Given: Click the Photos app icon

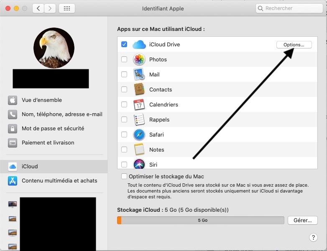Looking at the screenshot, I should tap(139, 60).
